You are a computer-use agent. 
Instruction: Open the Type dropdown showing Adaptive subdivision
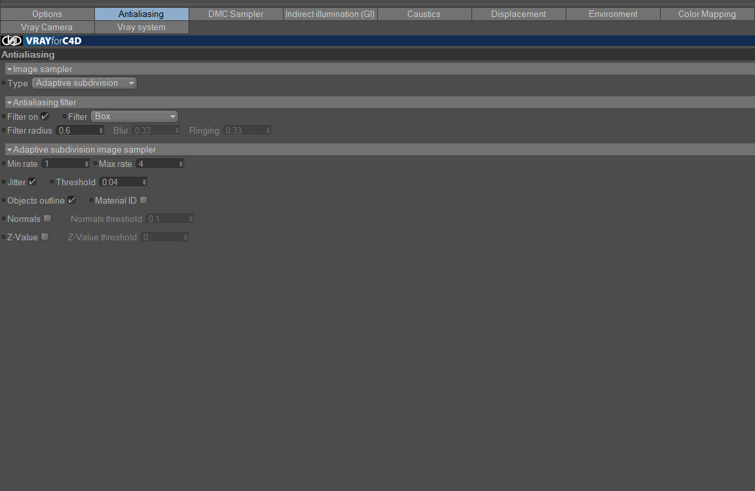pos(84,82)
